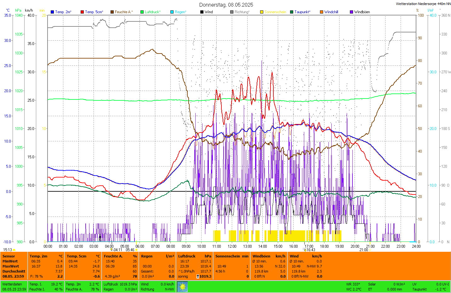
Task: Click the Durchschnitt row label
Action: coord(14,271)
